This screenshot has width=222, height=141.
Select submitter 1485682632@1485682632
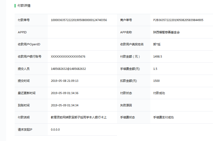tap(68, 69)
